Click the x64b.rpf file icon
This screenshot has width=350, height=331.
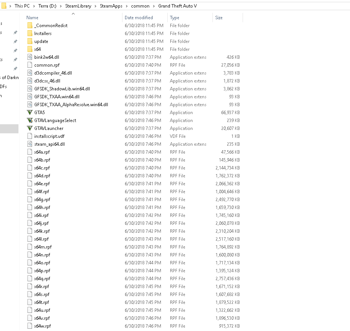pyautogui.click(x=30, y=160)
